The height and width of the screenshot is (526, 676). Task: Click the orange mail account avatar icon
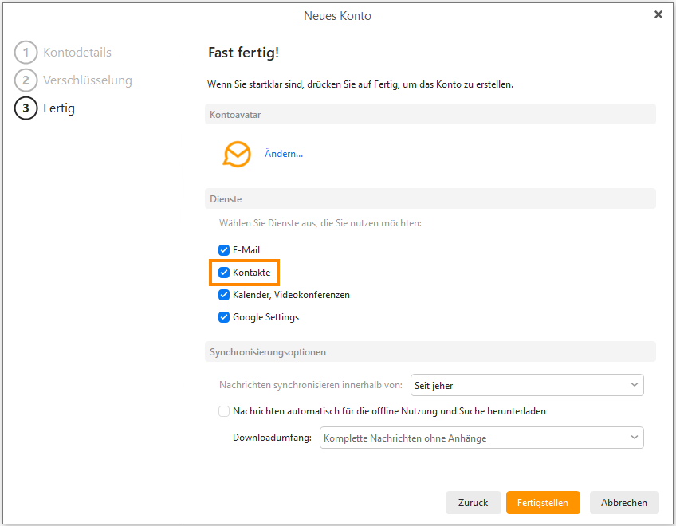tap(237, 154)
